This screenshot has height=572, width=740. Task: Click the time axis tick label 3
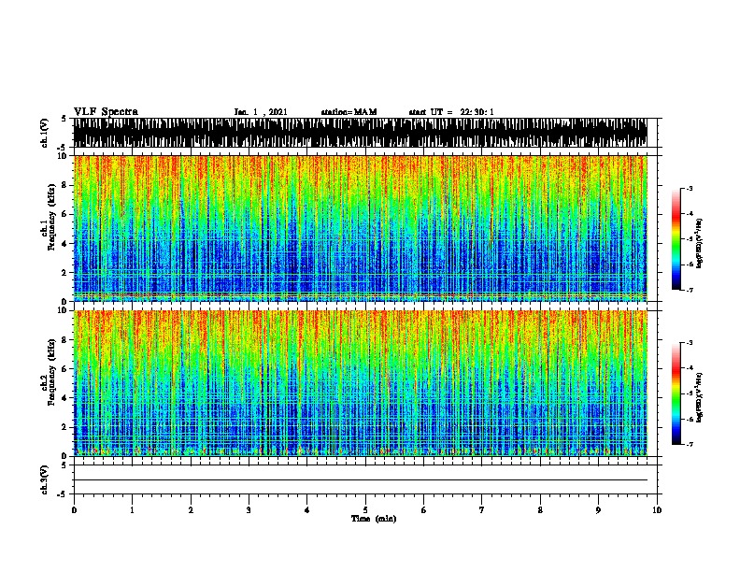click(x=249, y=510)
